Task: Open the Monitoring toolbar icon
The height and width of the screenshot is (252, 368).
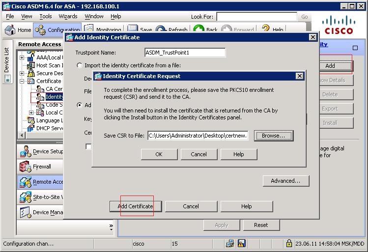Action: pyautogui.click(x=89, y=29)
